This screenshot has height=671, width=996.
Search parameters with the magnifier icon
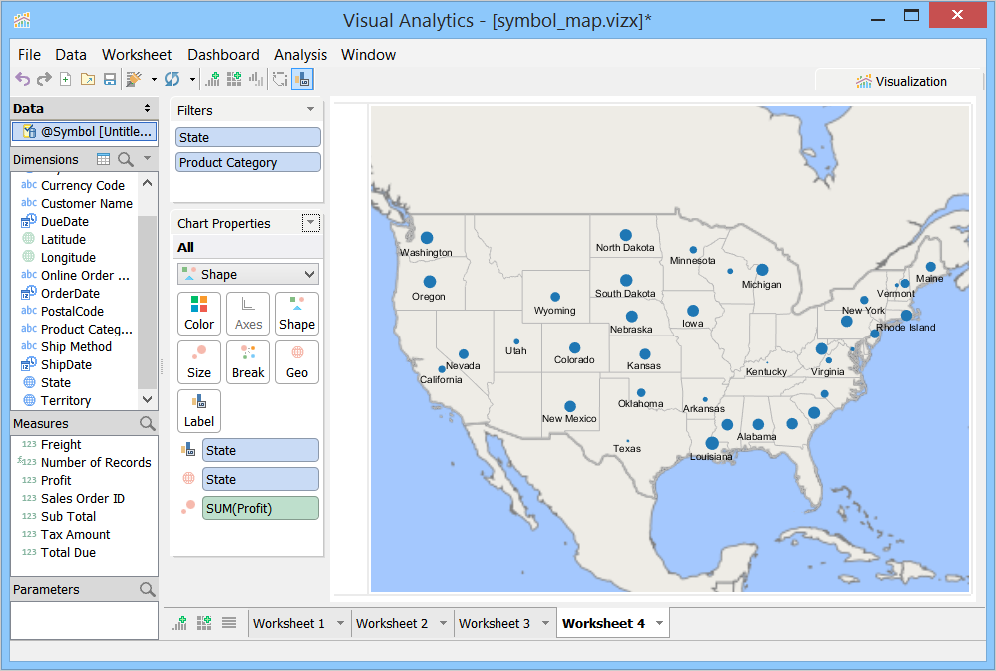point(148,589)
